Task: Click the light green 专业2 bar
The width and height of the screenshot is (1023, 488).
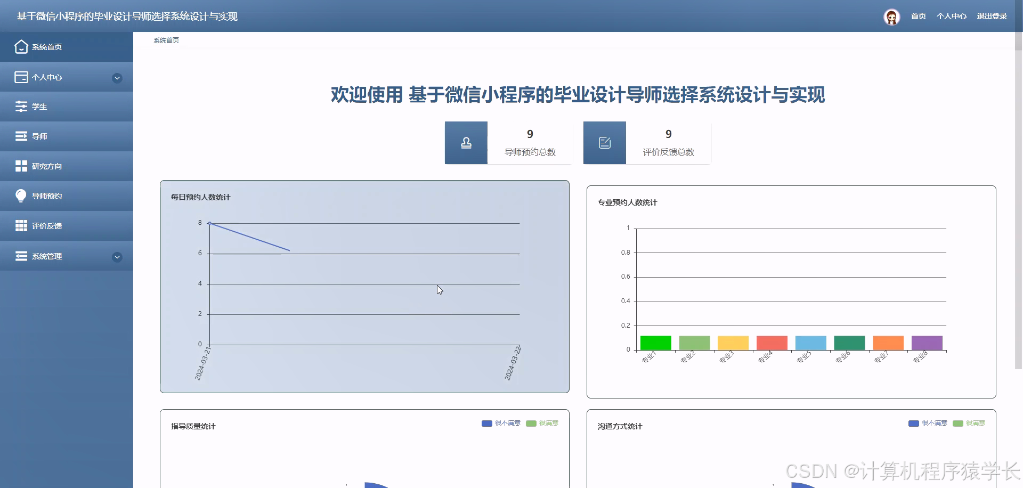Action: click(x=694, y=343)
